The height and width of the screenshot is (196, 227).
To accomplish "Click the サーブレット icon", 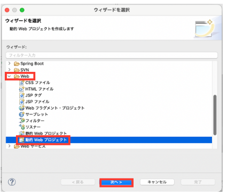I will click(21, 115).
